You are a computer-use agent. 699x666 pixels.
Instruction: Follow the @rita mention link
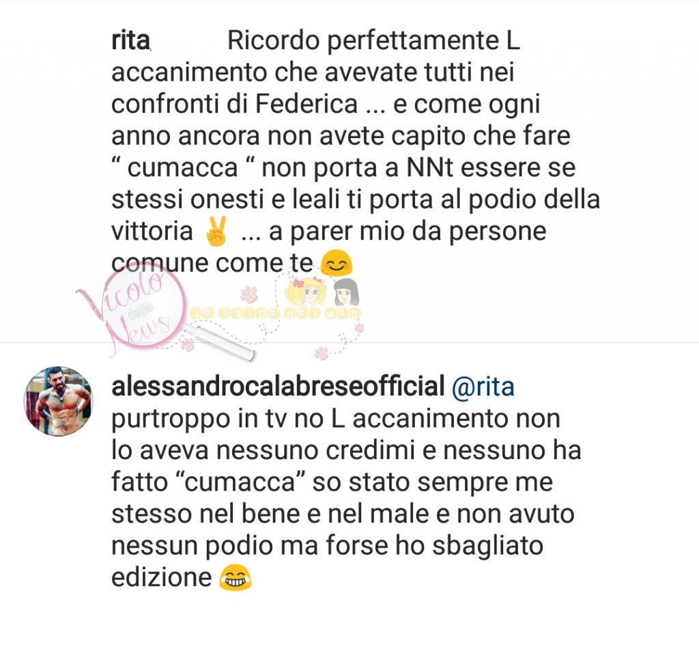coord(483,387)
